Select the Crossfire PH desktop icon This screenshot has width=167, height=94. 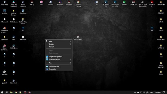coord(78,38)
